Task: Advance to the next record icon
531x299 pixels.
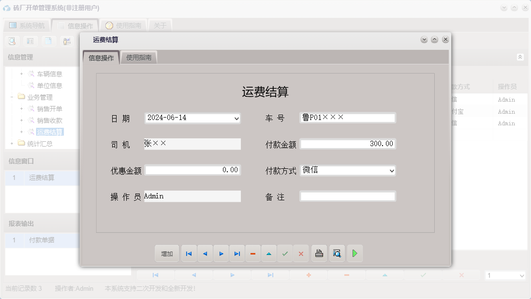Action: 221,253
